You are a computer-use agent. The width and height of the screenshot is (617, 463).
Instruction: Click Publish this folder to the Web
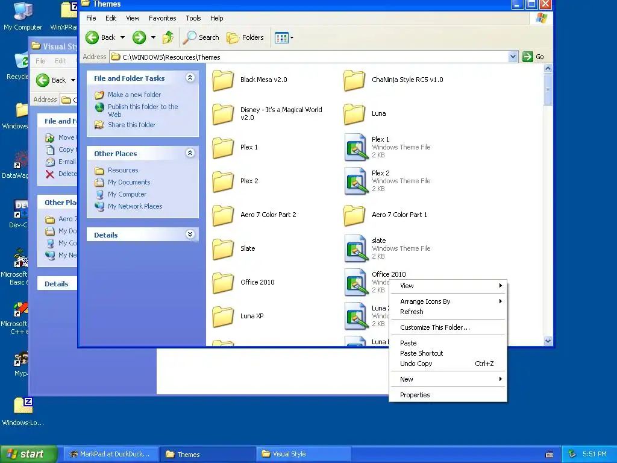pos(143,110)
